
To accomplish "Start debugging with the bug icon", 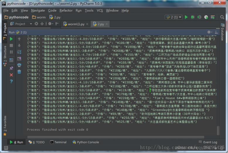I will [193, 17].
